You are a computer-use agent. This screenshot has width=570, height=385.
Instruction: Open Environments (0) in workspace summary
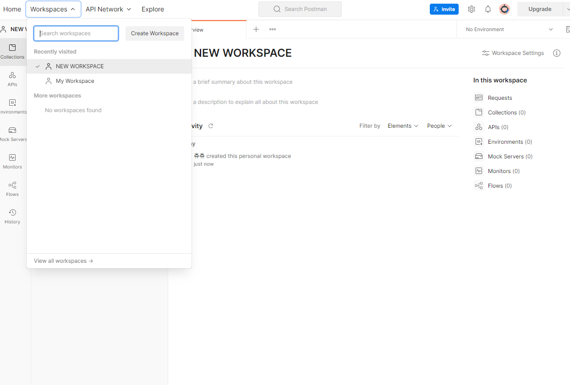click(510, 141)
